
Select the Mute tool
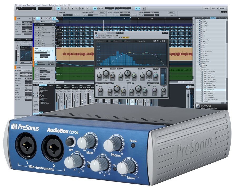click(x=76, y=9)
